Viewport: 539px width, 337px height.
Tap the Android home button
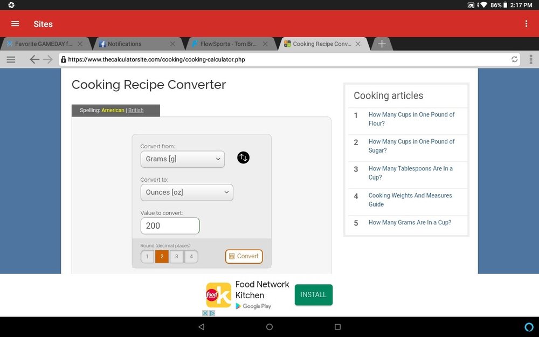[x=269, y=327]
